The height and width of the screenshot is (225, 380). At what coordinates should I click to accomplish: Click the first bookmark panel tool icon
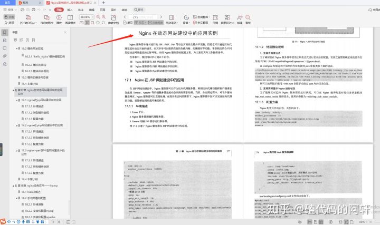(15, 40)
